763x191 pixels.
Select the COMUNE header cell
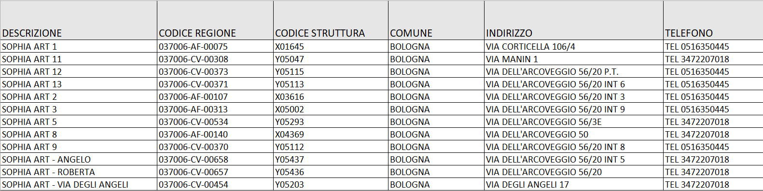[436, 20]
